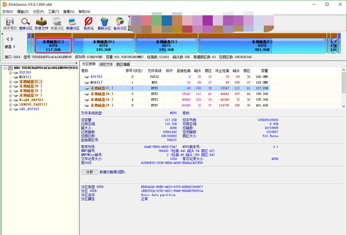The height and width of the screenshot is (235, 347).
Task: Expand the WinRE_DRV(6) tree node
Action: coord(10,100)
